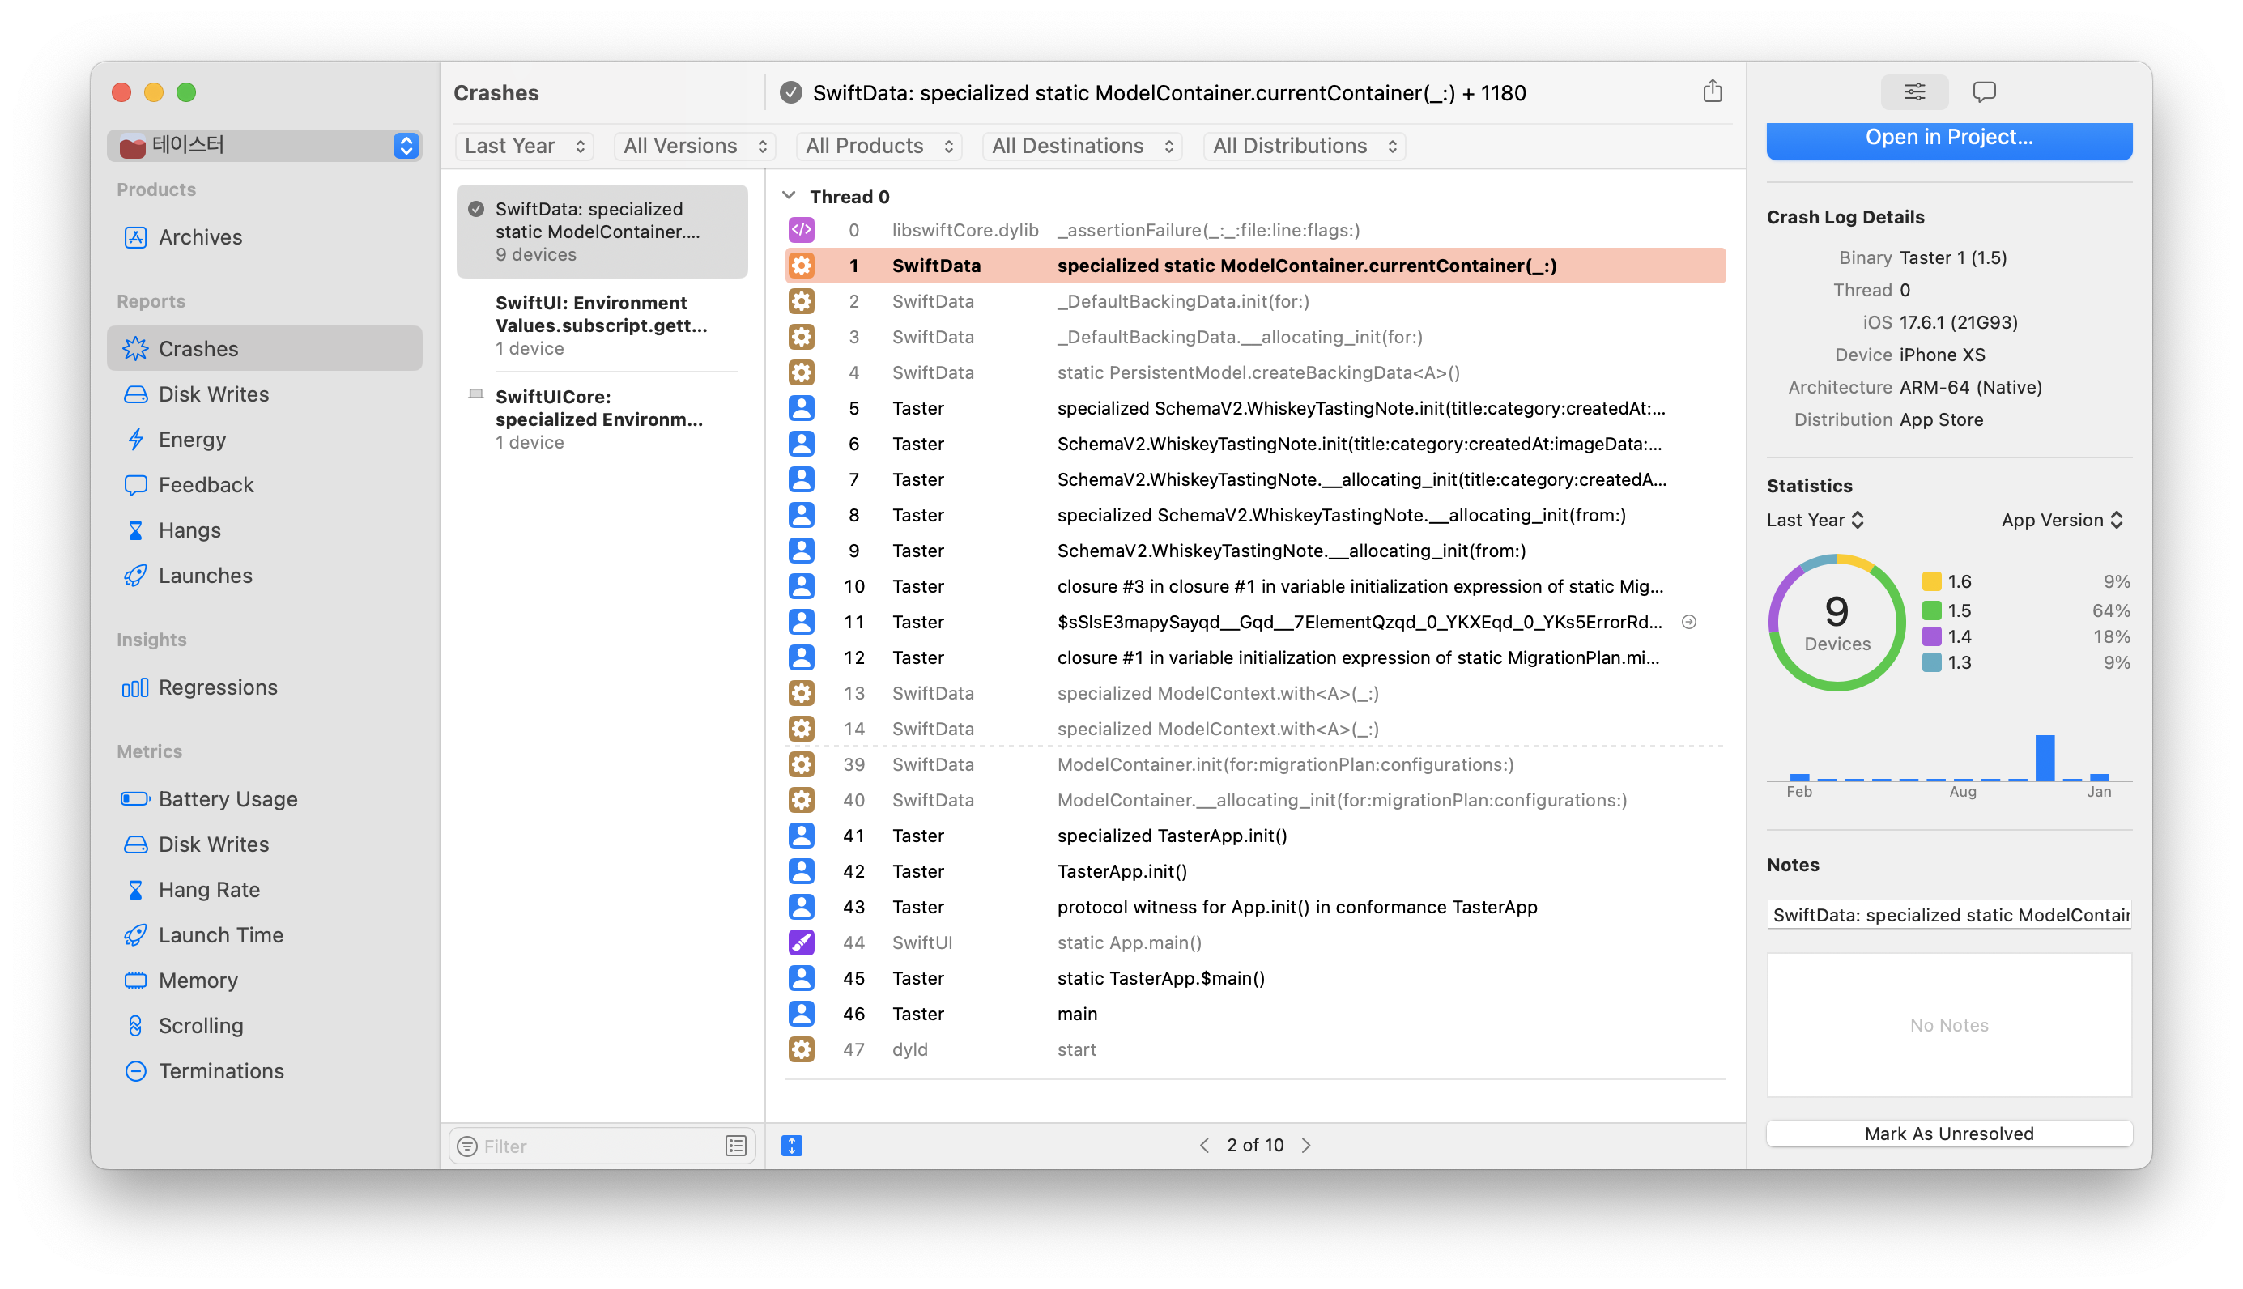Open Regressions insights
This screenshot has height=1289, width=2243.
pyautogui.click(x=264, y=687)
